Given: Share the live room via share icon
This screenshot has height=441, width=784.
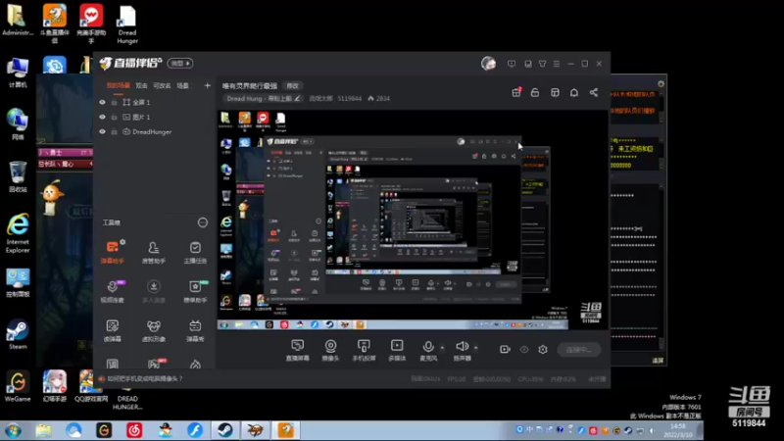Looking at the screenshot, I should (x=594, y=92).
